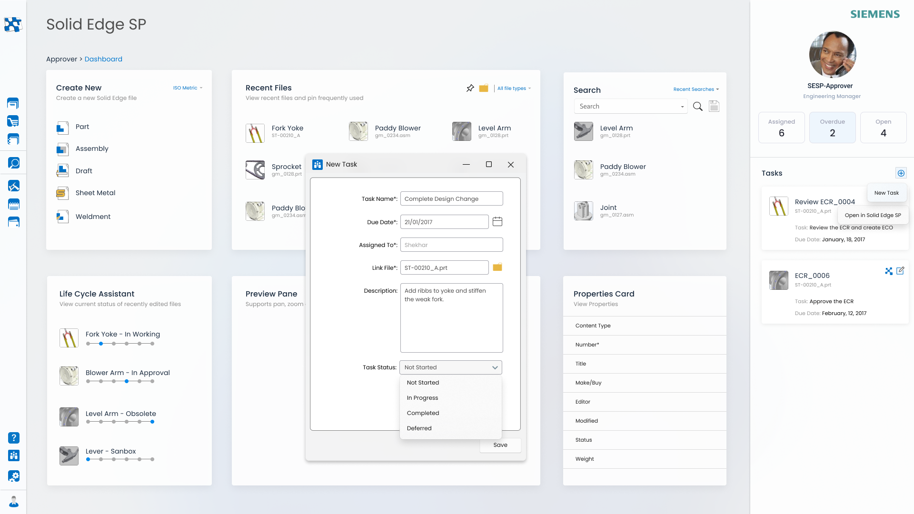Open the help question mark icon in the sidebar
Image resolution: width=914 pixels, height=514 pixels.
pyautogui.click(x=14, y=438)
